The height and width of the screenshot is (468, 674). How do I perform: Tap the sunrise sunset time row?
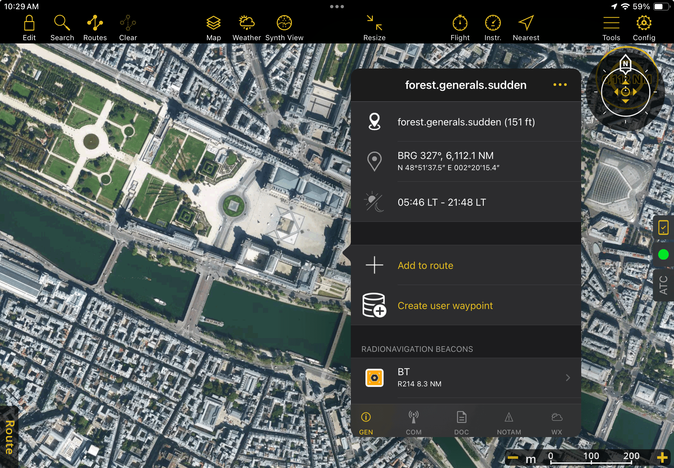tap(466, 202)
